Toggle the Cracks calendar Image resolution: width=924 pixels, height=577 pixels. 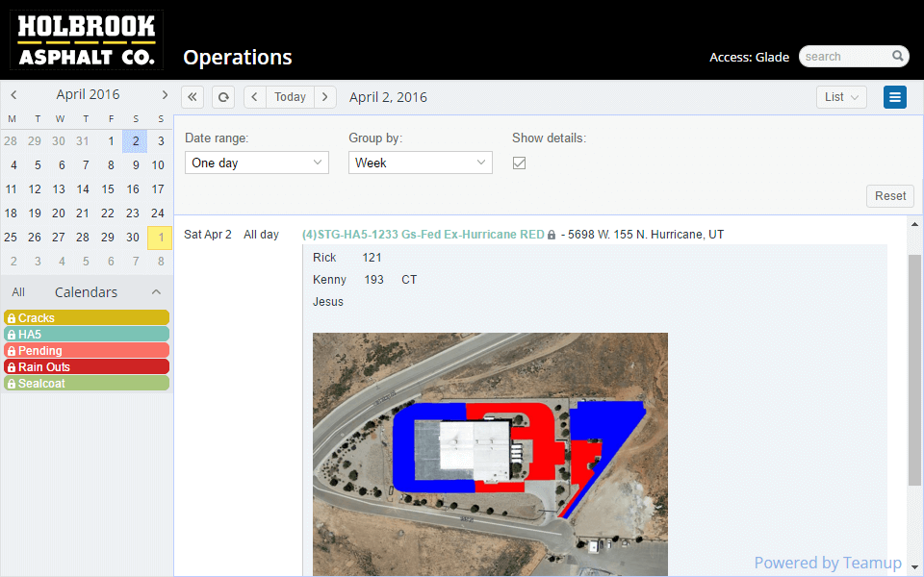click(x=87, y=318)
